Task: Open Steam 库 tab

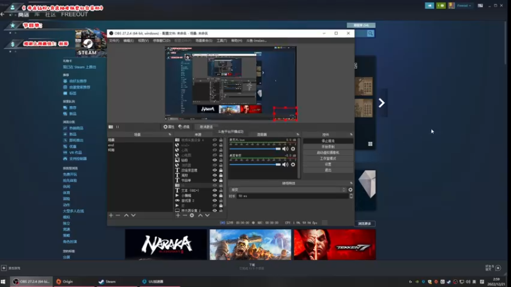Action: coord(37,14)
